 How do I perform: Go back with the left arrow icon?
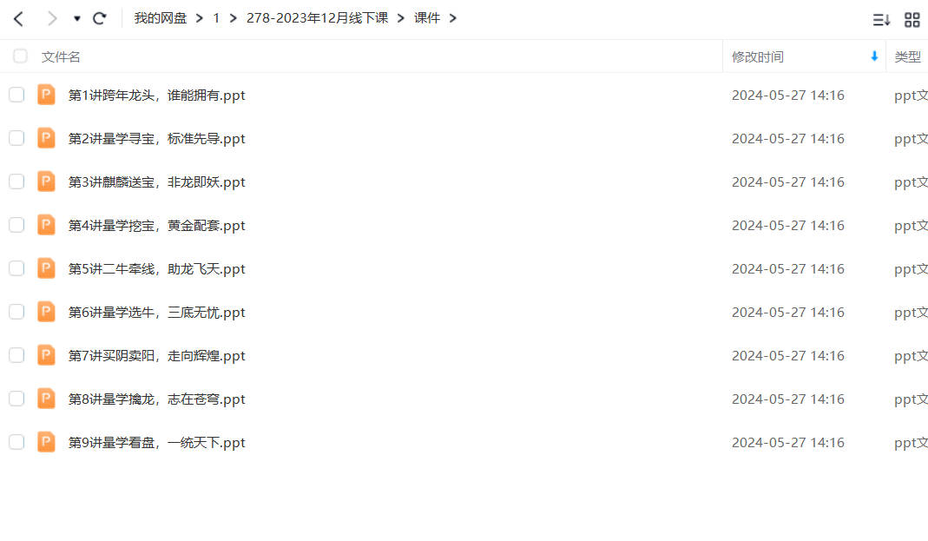pyautogui.click(x=18, y=18)
